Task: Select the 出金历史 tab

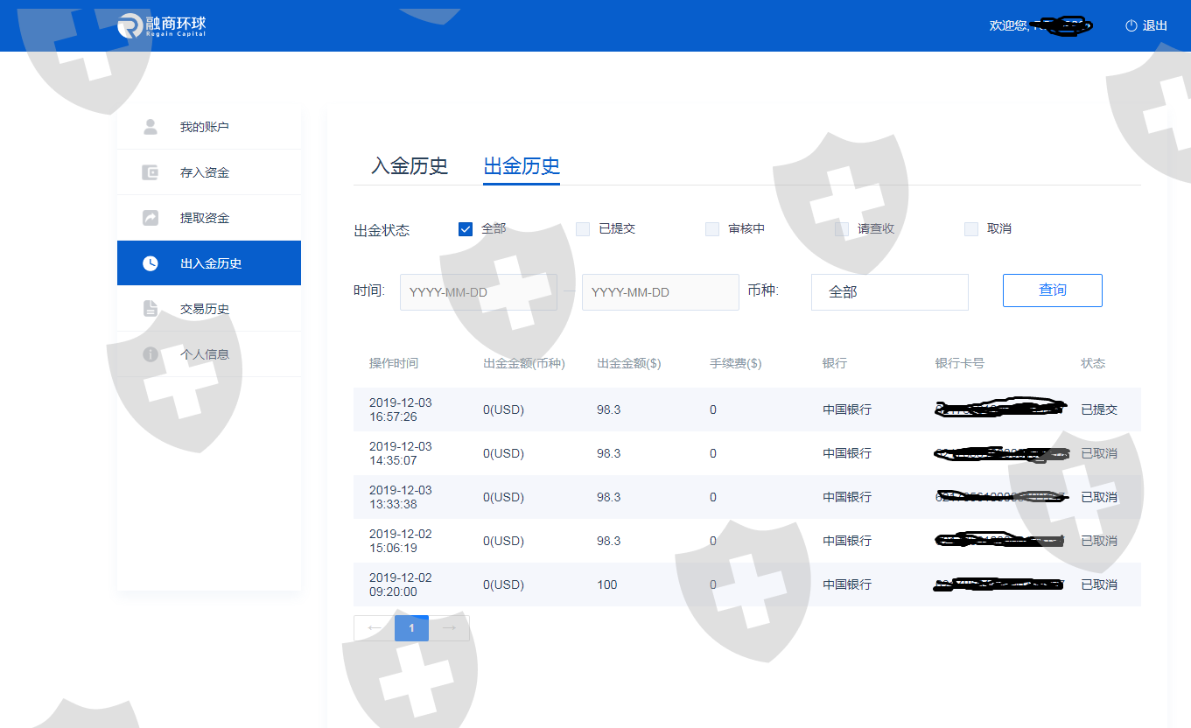Action: (522, 166)
